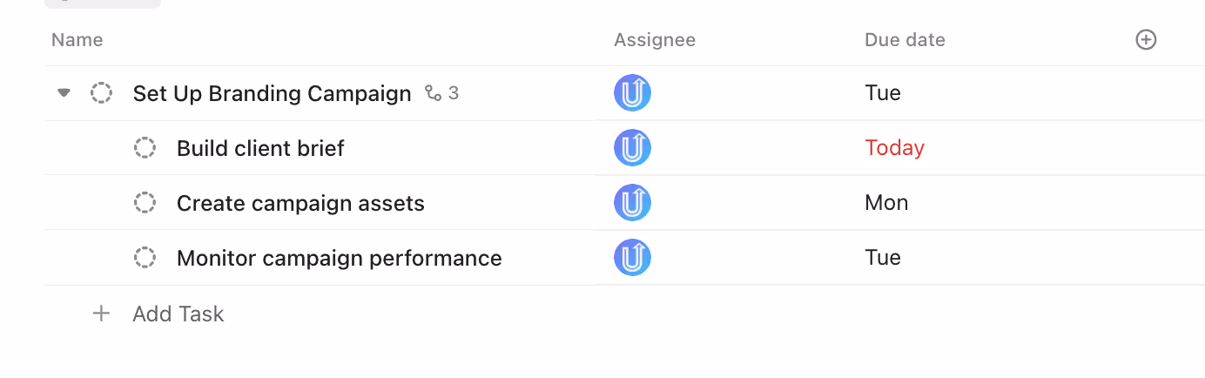Collapse the Set Up Branding Campaign subtasks
The height and width of the screenshot is (378, 1205).
click(x=64, y=93)
